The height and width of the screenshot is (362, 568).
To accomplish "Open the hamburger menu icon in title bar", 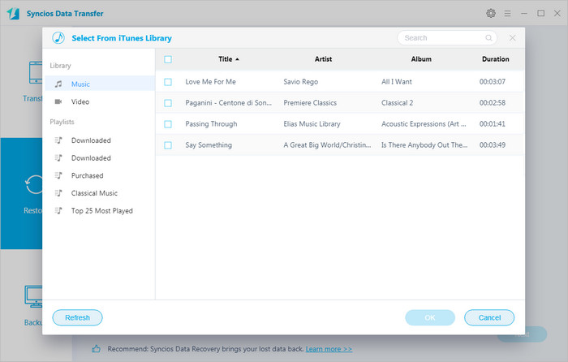I will (x=508, y=14).
